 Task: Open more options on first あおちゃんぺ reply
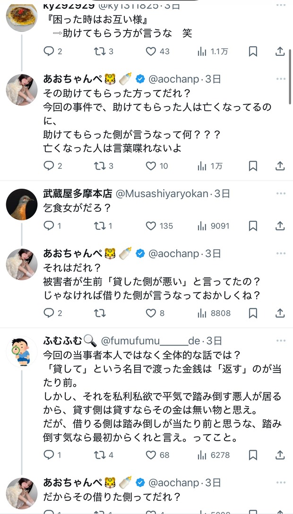pyautogui.click(x=281, y=78)
